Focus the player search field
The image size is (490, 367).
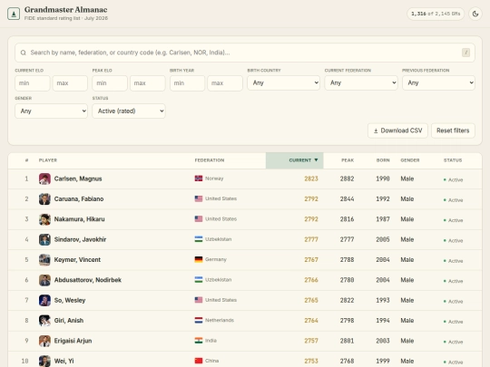click(245, 53)
